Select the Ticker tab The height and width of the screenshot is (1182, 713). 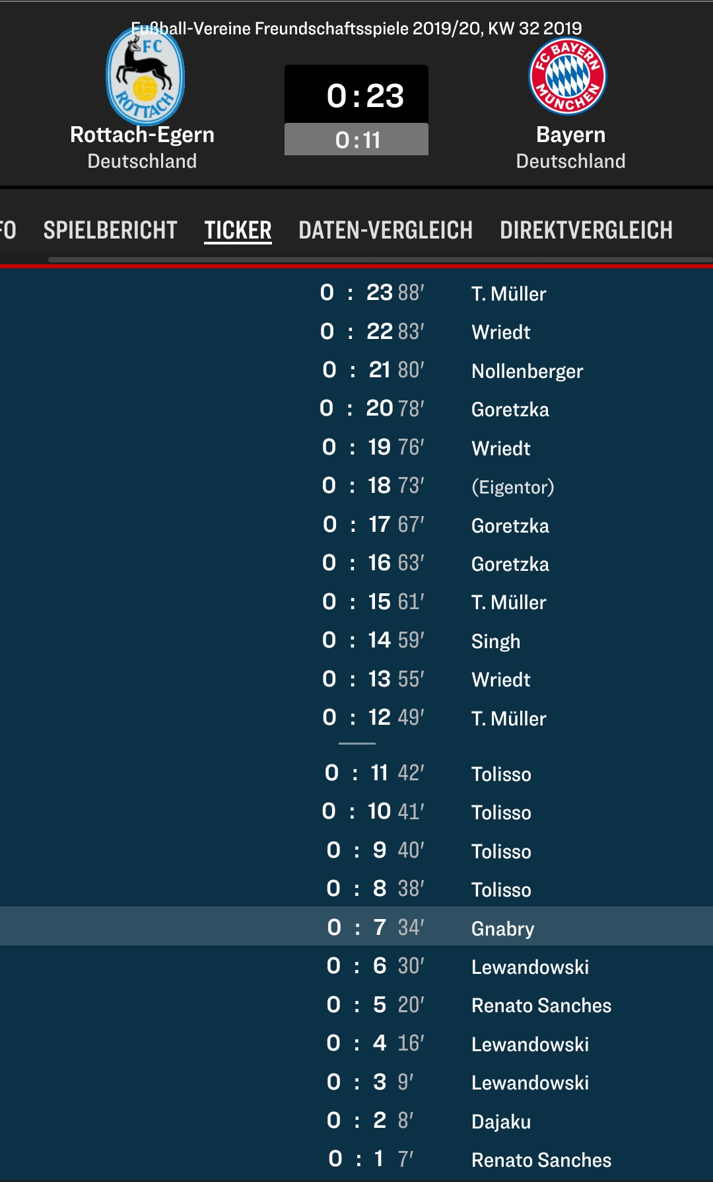click(x=238, y=230)
